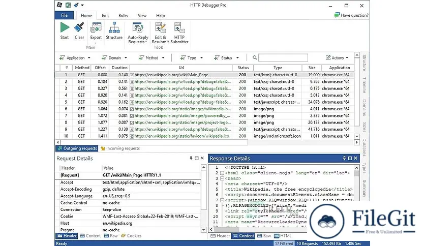This screenshot has width=425, height=246.
Task: Sort the list by Size column header
Action: pyautogui.click(x=312, y=68)
